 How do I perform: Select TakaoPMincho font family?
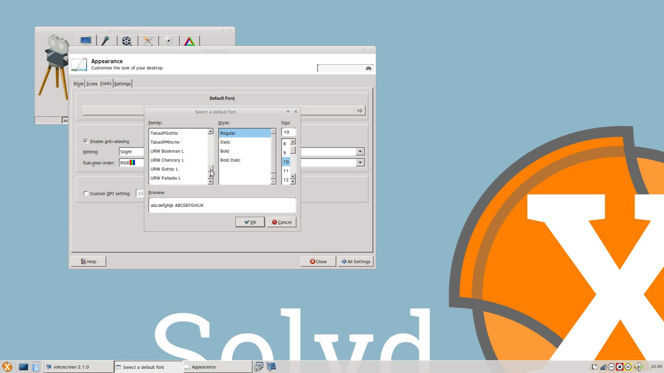point(178,142)
